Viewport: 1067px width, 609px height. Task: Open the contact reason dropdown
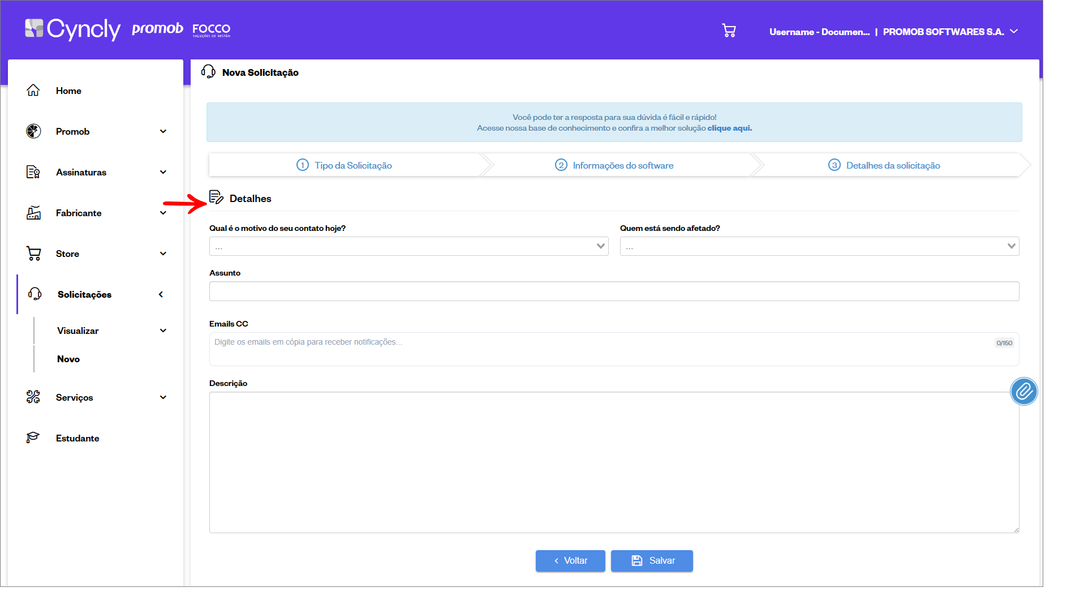(x=408, y=246)
